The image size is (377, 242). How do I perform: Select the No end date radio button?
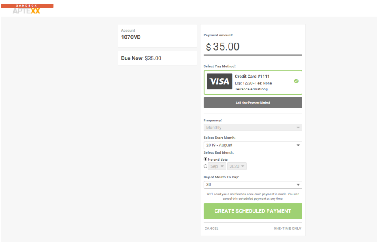point(205,160)
